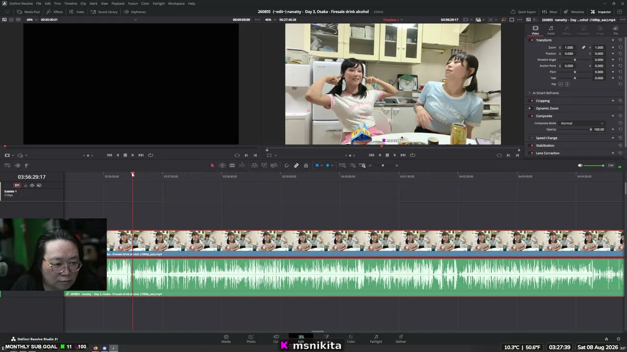Open the Trim menu
The width and height of the screenshot is (627, 352).
(x=57, y=3)
